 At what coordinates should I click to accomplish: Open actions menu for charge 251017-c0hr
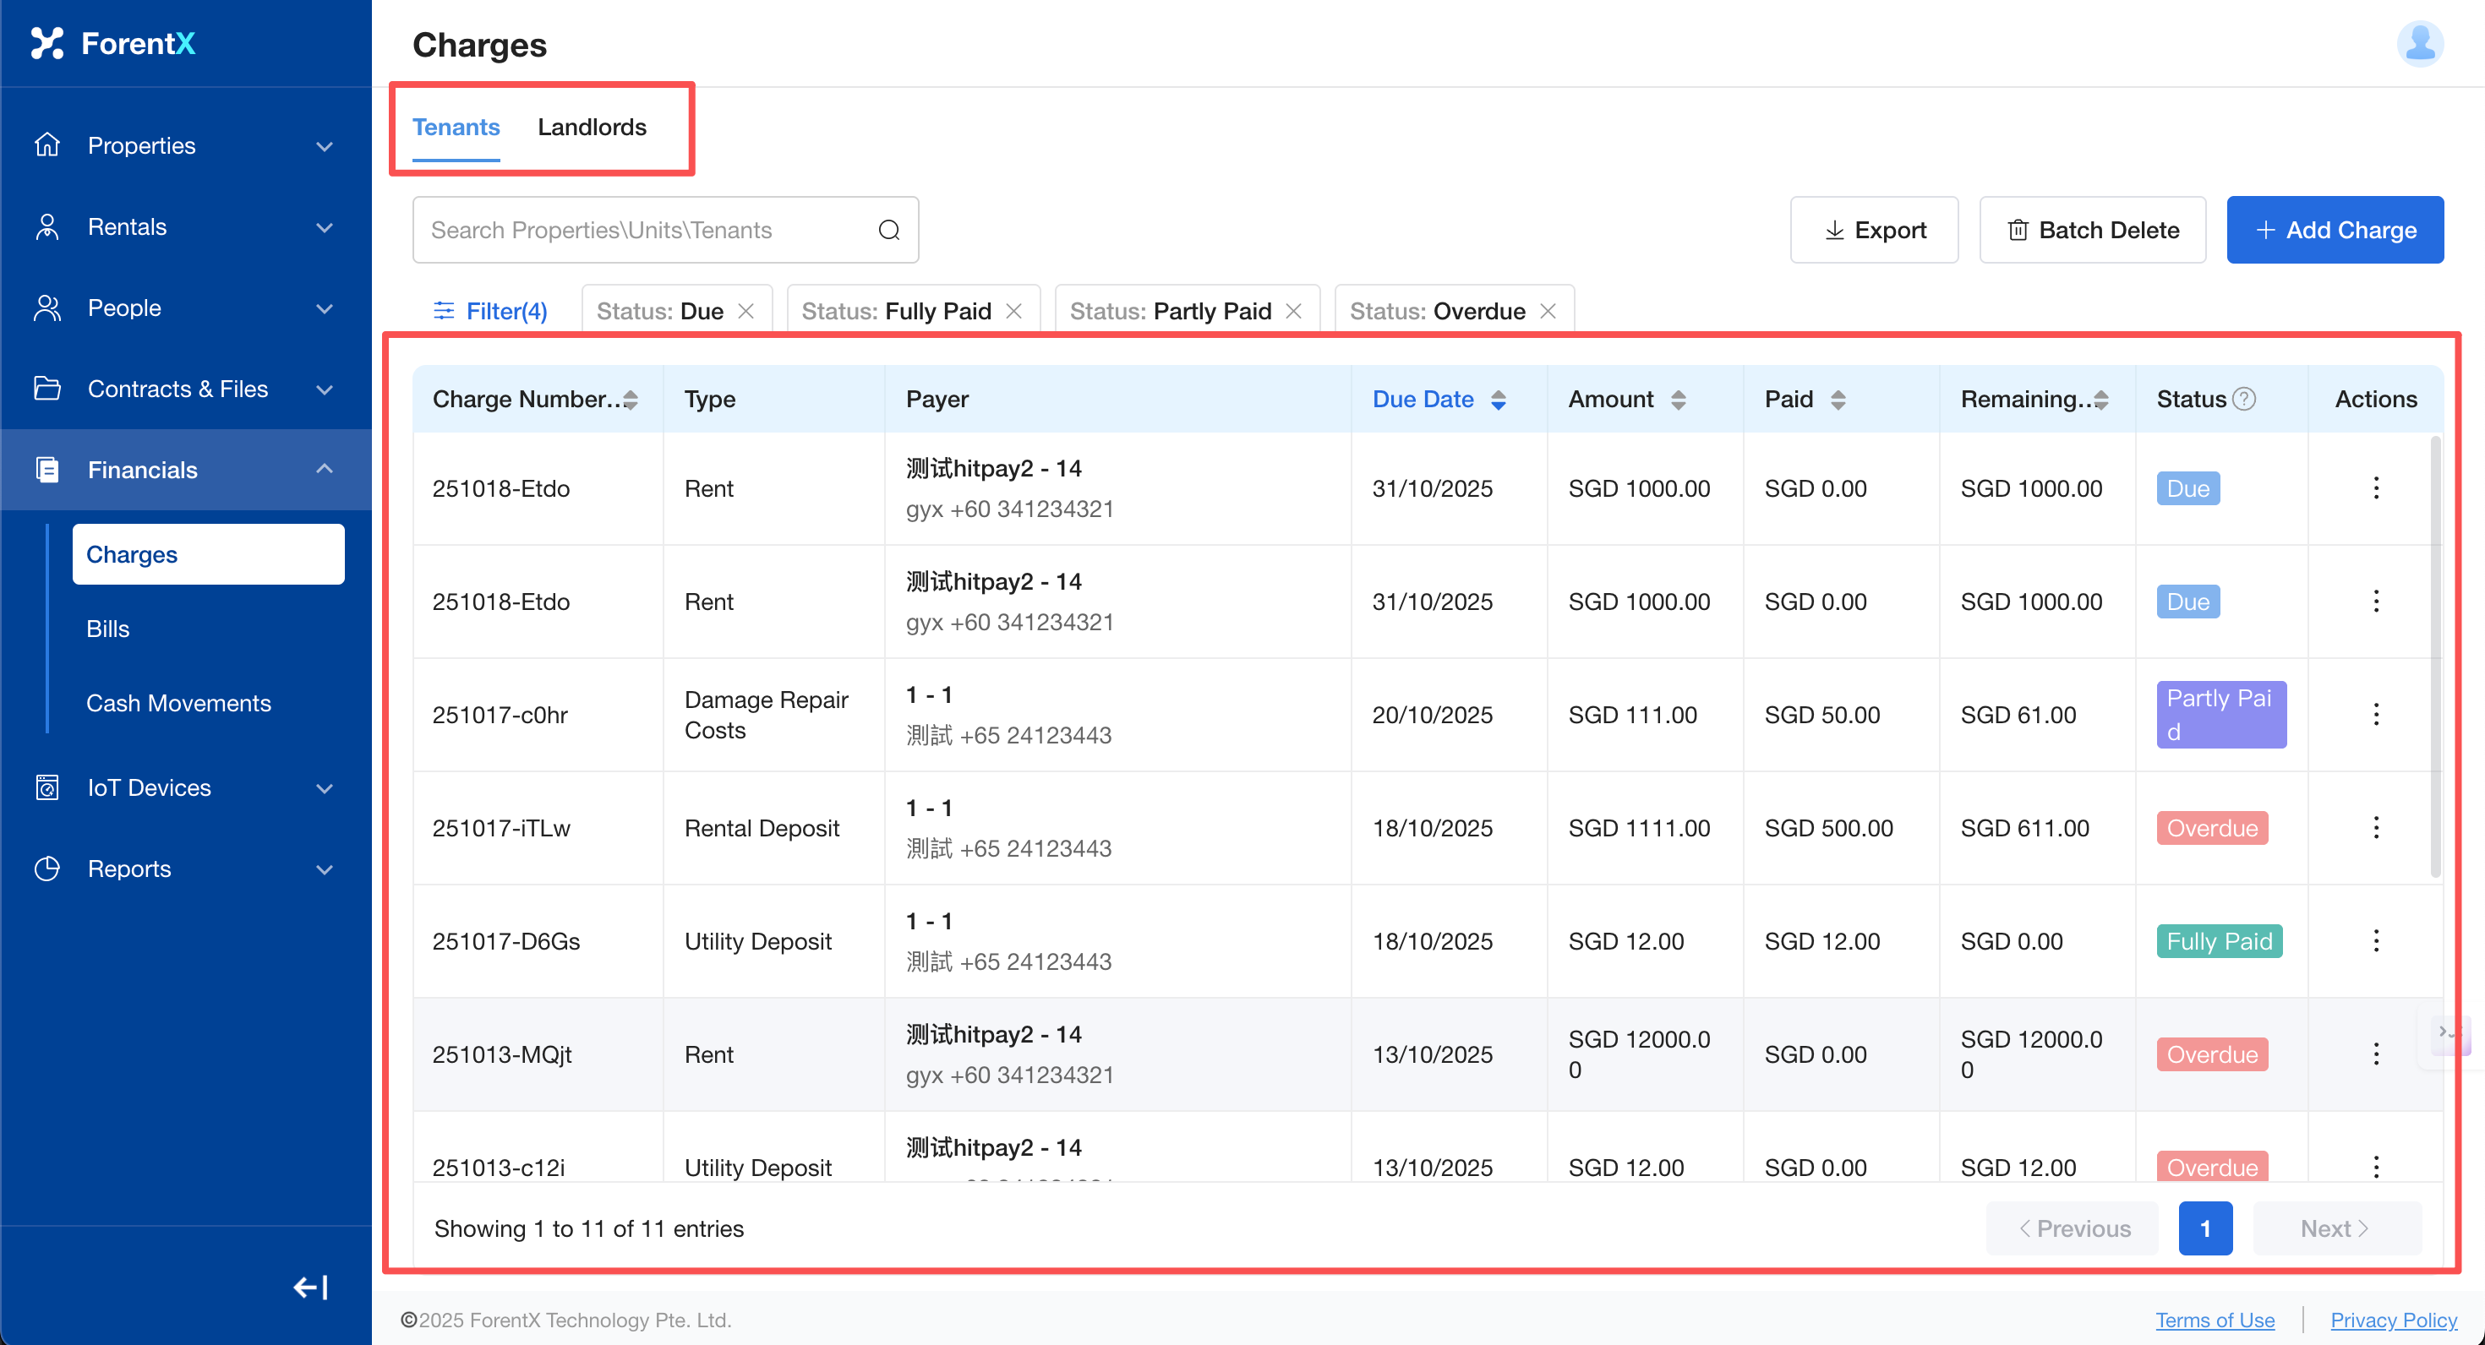pos(2375,715)
